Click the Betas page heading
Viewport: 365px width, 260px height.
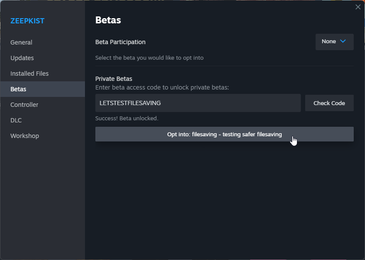click(108, 20)
